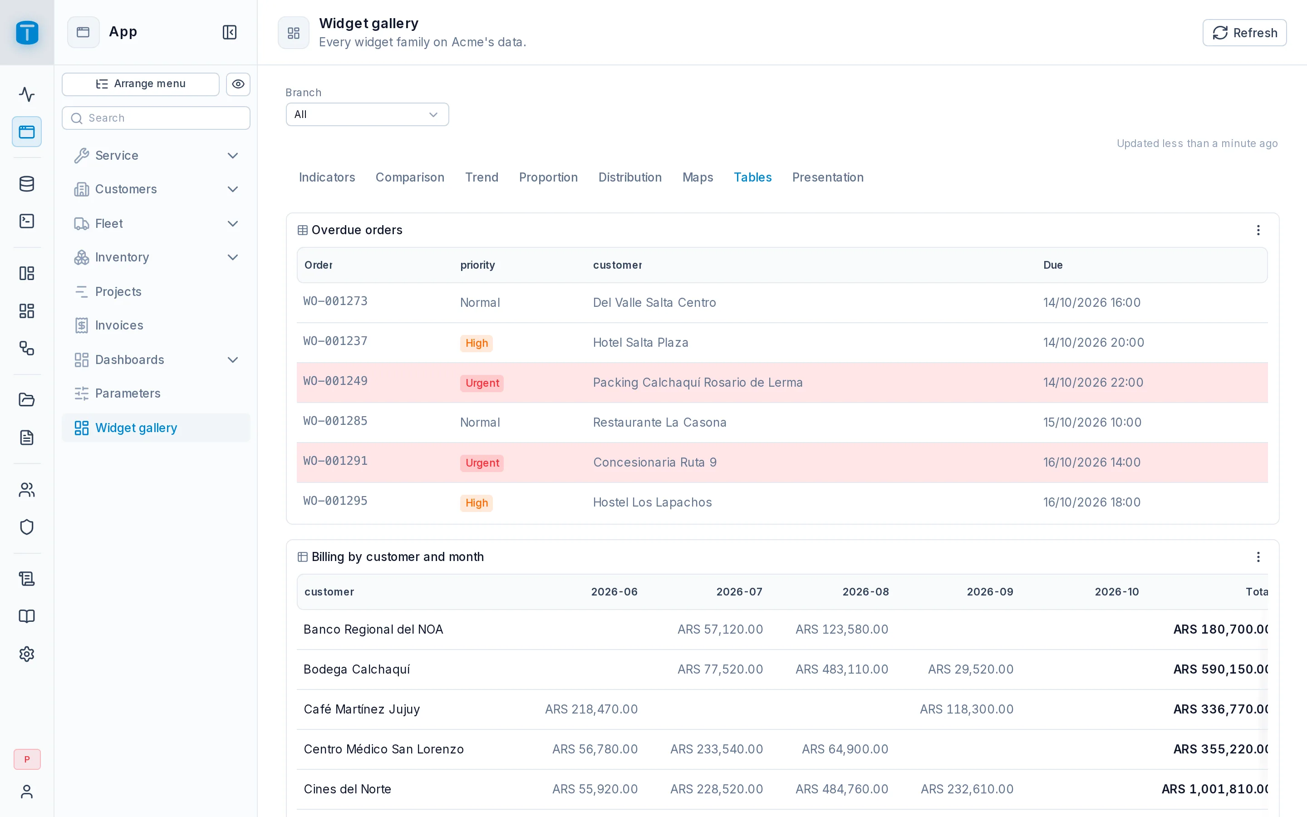Expand the Customers menu group

click(156, 189)
